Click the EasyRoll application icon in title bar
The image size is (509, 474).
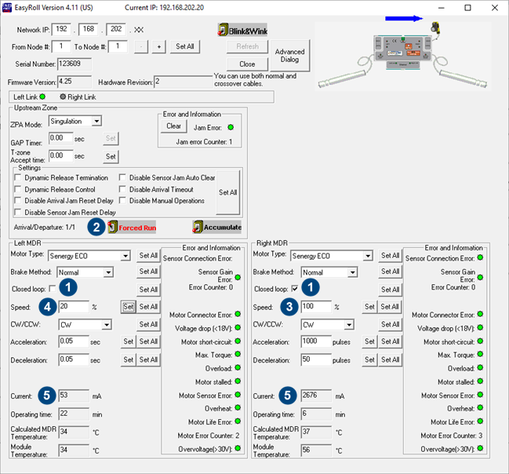(x=6, y=7)
